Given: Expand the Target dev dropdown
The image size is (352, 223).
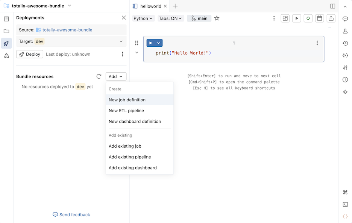Looking at the screenshot, I should (121, 41).
